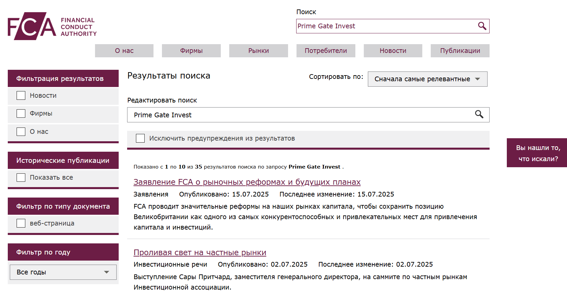The height and width of the screenshot is (298, 567).
Task: Open the sort order dropdown
Action: tap(427, 79)
